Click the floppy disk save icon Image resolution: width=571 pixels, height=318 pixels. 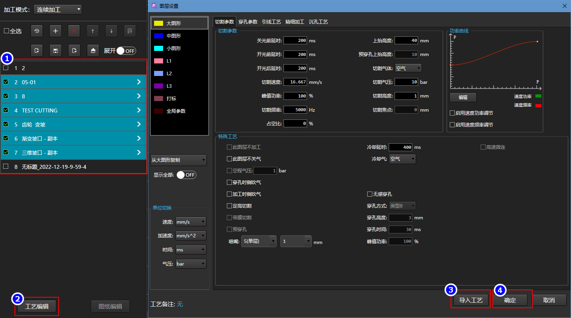tap(56, 51)
